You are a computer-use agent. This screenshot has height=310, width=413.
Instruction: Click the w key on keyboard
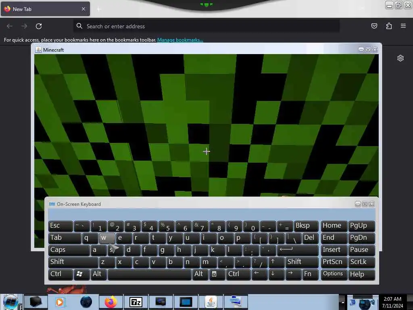click(x=107, y=238)
